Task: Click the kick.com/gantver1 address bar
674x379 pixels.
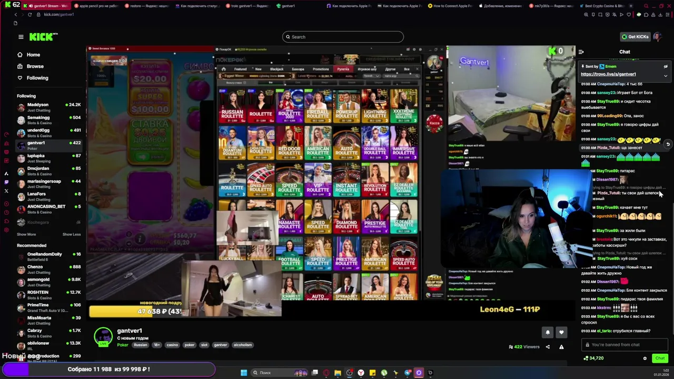Action: coord(59,15)
